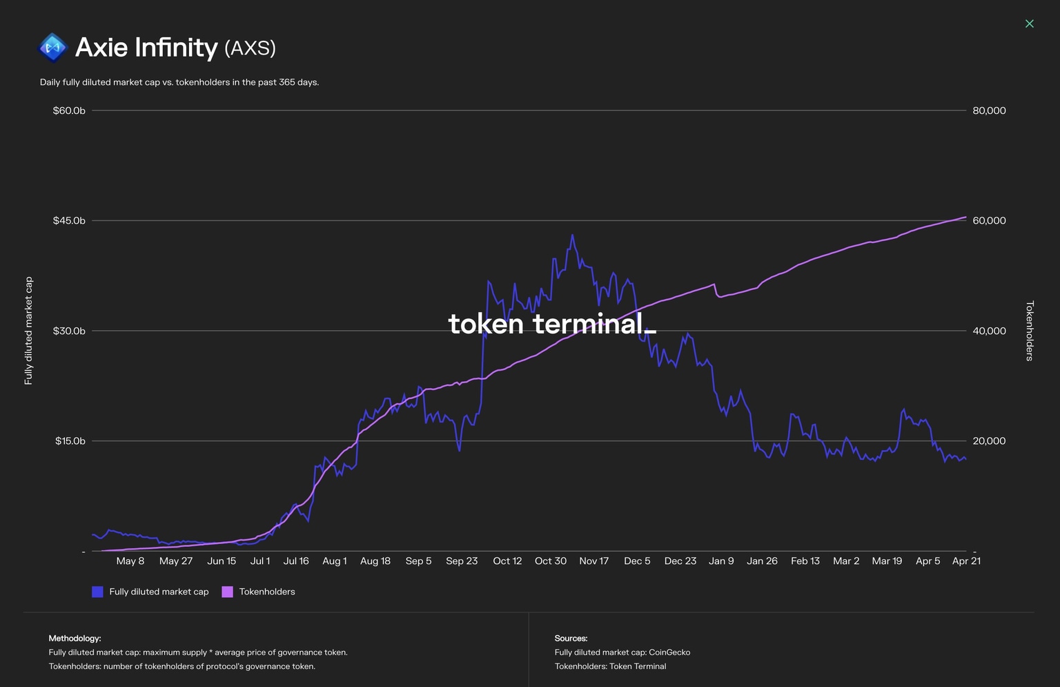Click the Token Terminal source text
1060x687 pixels.
[x=638, y=666]
